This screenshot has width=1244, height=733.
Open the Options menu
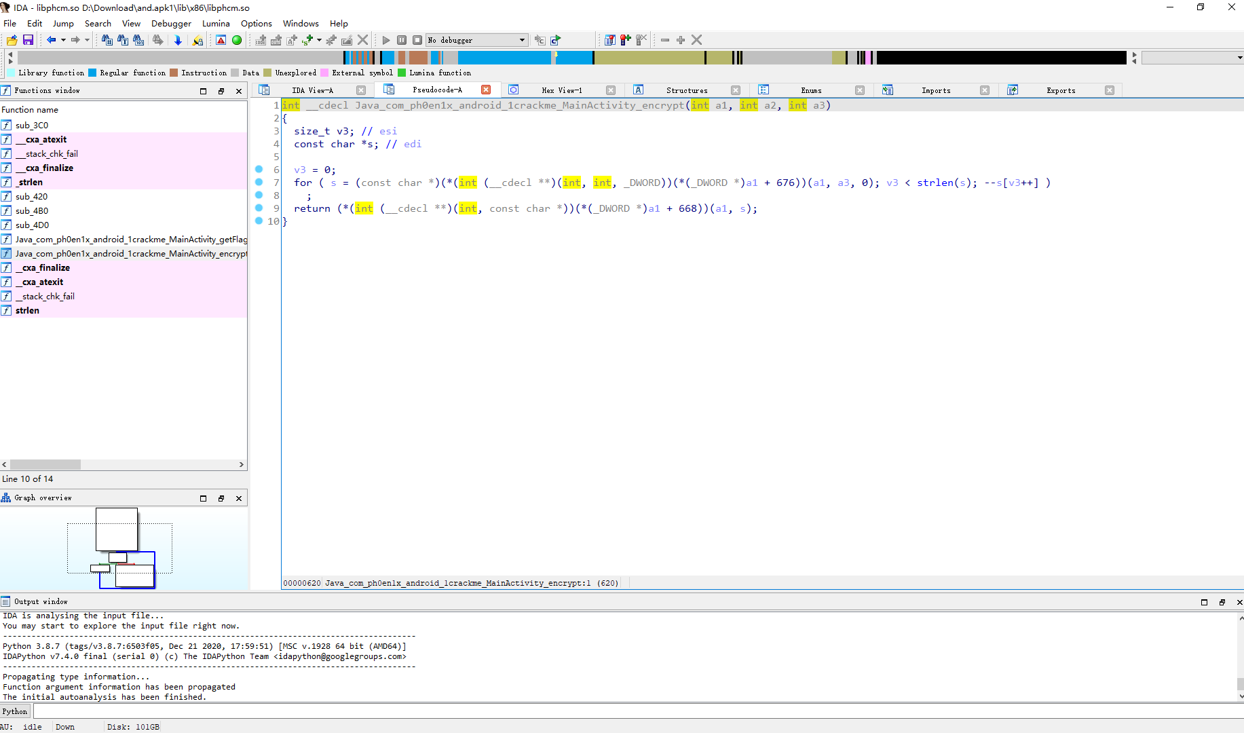(257, 23)
